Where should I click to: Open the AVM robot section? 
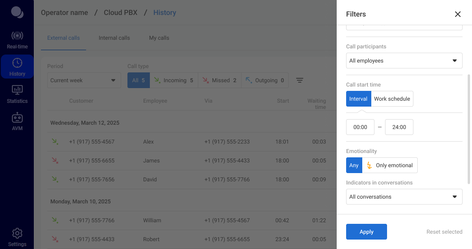click(x=17, y=122)
